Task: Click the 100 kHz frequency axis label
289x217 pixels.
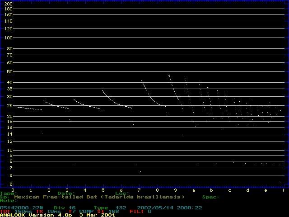Action: (8, 38)
